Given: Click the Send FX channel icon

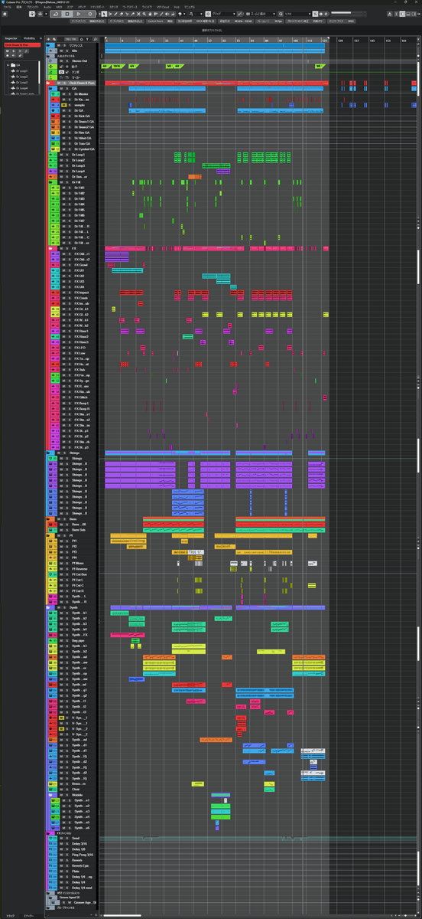Looking at the screenshot, I should (54, 838).
